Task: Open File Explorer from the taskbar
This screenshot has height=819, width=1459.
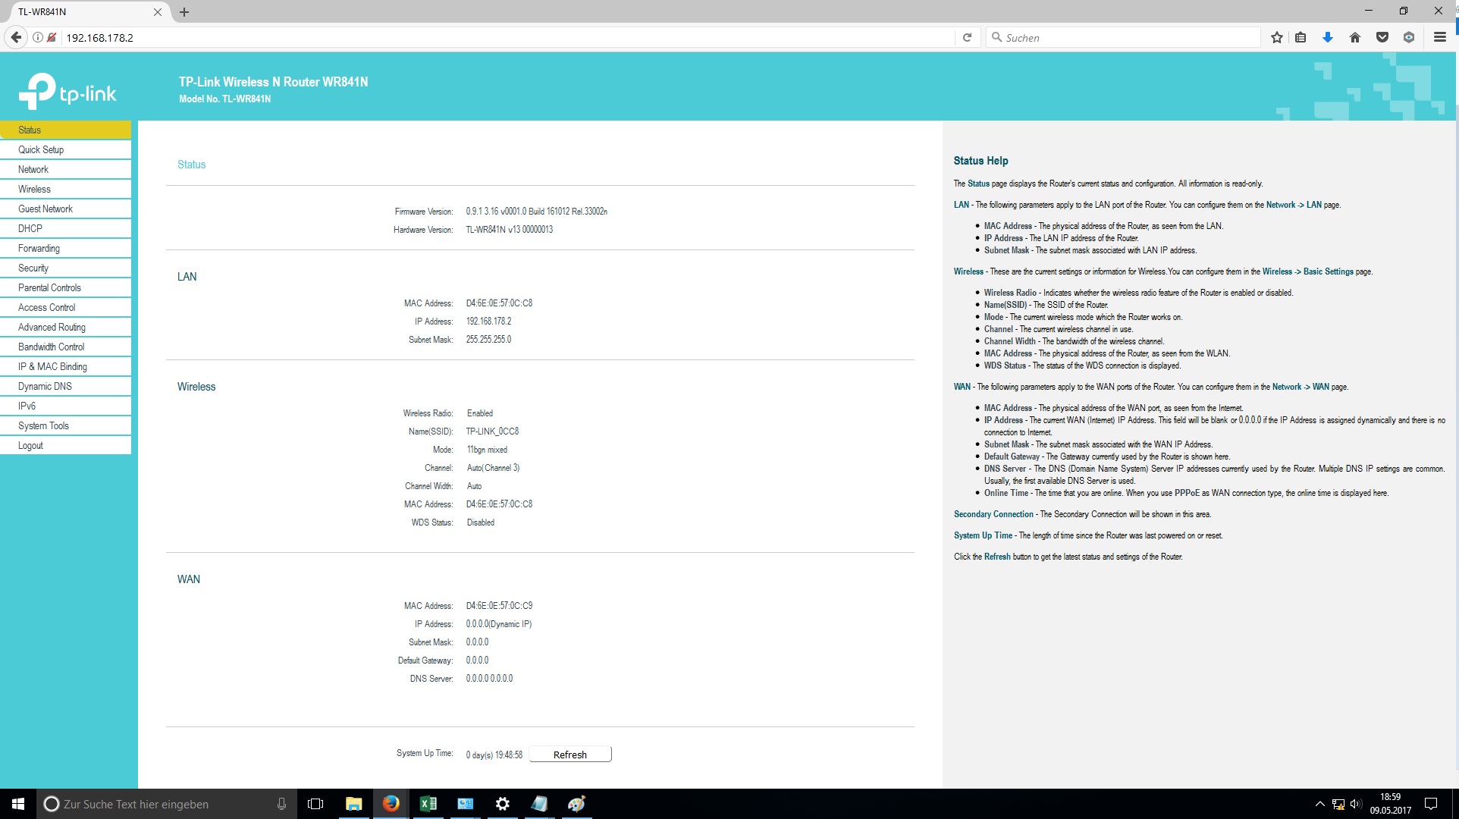Action: tap(353, 804)
